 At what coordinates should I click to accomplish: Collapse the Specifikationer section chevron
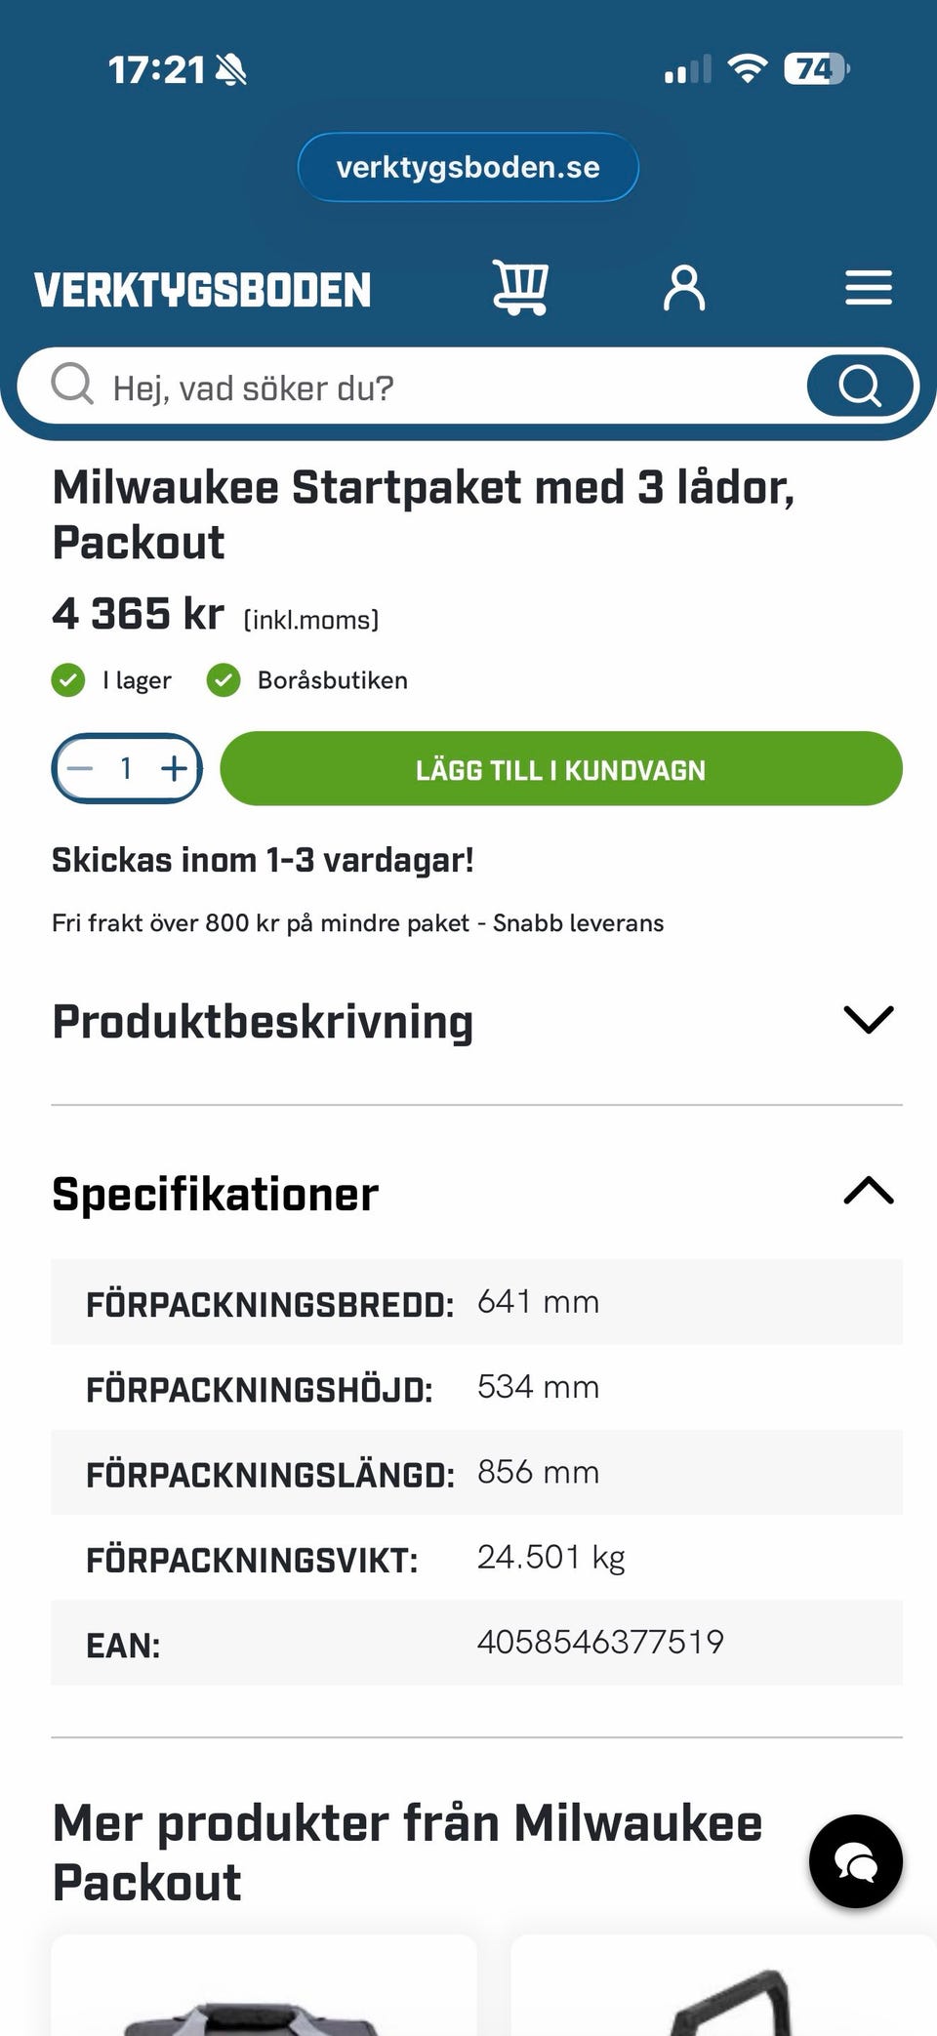(868, 1192)
